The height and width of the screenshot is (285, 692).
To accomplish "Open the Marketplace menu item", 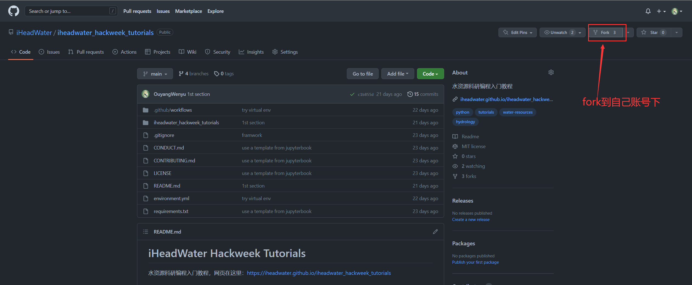I will coord(188,11).
